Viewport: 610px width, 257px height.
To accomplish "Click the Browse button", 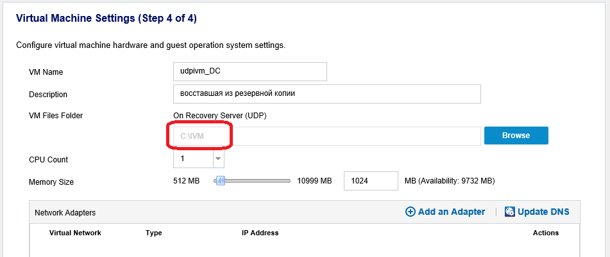I will click(x=516, y=136).
